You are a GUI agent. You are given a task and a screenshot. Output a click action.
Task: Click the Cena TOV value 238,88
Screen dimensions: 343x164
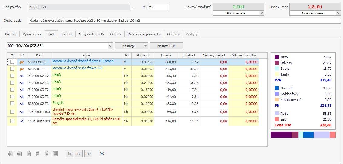[325, 125]
